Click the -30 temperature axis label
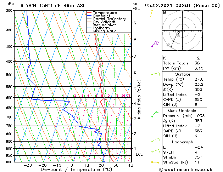223x172 pixels. tap(28, 165)
